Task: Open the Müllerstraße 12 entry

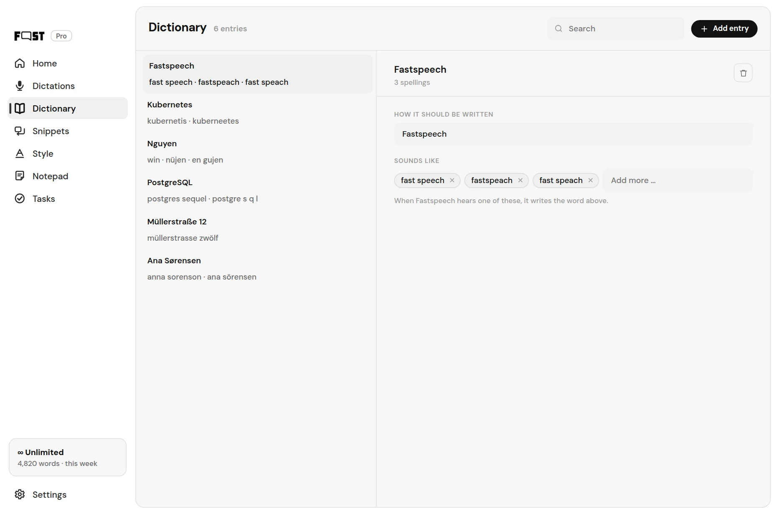Action: pyautogui.click(x=258, y=230)
